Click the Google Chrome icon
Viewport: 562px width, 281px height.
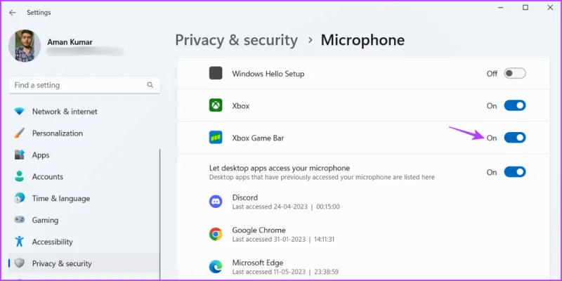[x=216, y=234]
